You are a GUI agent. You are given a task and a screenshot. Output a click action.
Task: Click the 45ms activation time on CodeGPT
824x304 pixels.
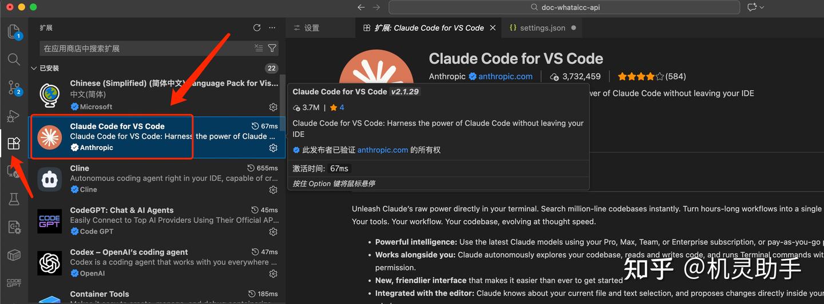point(265,210)
